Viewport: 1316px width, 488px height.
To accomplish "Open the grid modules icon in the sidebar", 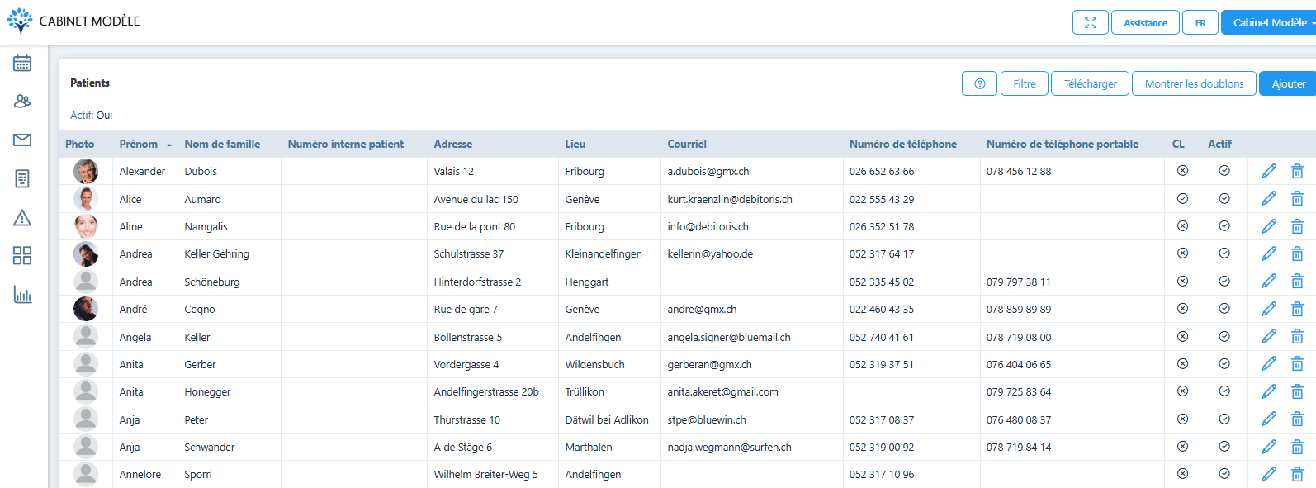I will point(22,255).
